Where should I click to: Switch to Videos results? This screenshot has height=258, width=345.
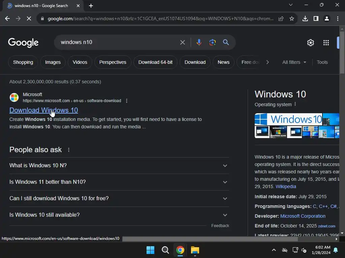coord(80,62)
